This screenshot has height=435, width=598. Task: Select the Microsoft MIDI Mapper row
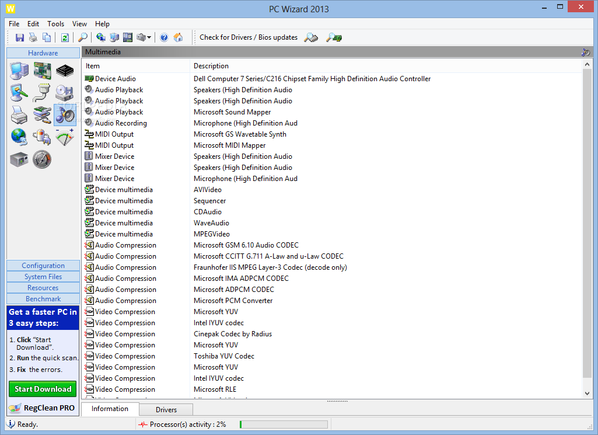333,145
